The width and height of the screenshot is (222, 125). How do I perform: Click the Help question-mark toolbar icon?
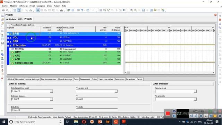coord(163,10)
